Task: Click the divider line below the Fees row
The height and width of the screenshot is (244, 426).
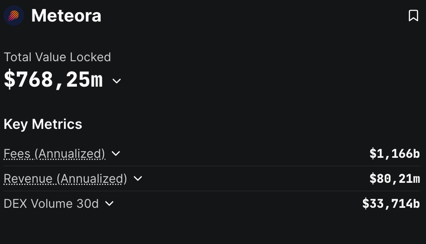Action: tap(212, 166)
